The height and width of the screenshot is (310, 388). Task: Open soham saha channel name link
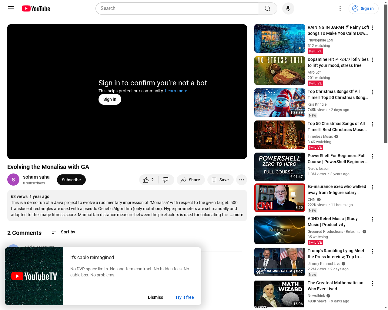coord(36,177)
